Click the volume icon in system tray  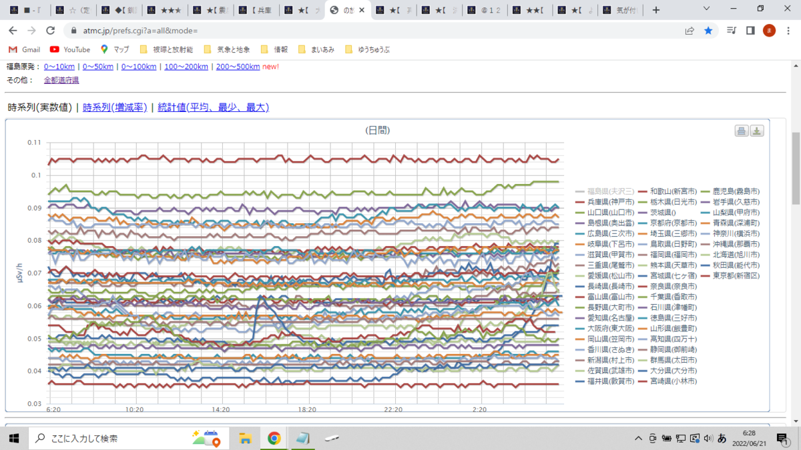708,438
